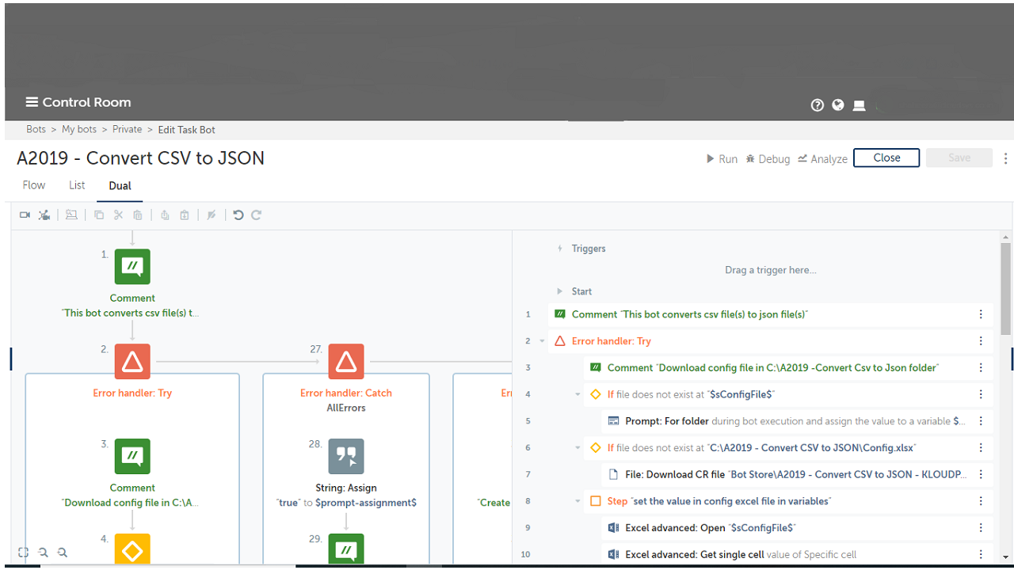Click the globe language icon
The height and width of the screenshot is (570, 1014).
pos(838,105)
